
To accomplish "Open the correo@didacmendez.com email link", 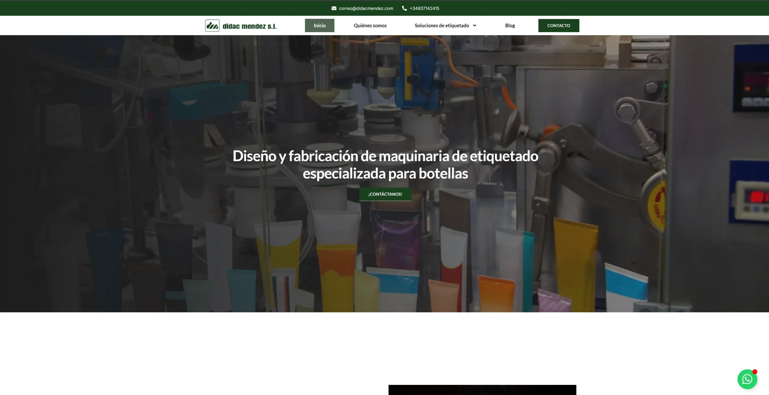I will pyautogui.click(x=366, y=8).
